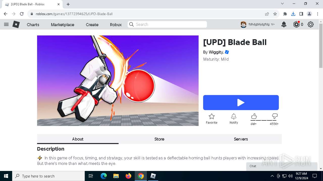This screenshot has height=181, width=323.
Task: Bookmark this tab with the star
Action: [275, 14]
